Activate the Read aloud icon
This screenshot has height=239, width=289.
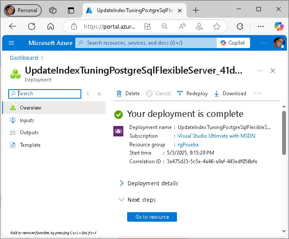182,26
